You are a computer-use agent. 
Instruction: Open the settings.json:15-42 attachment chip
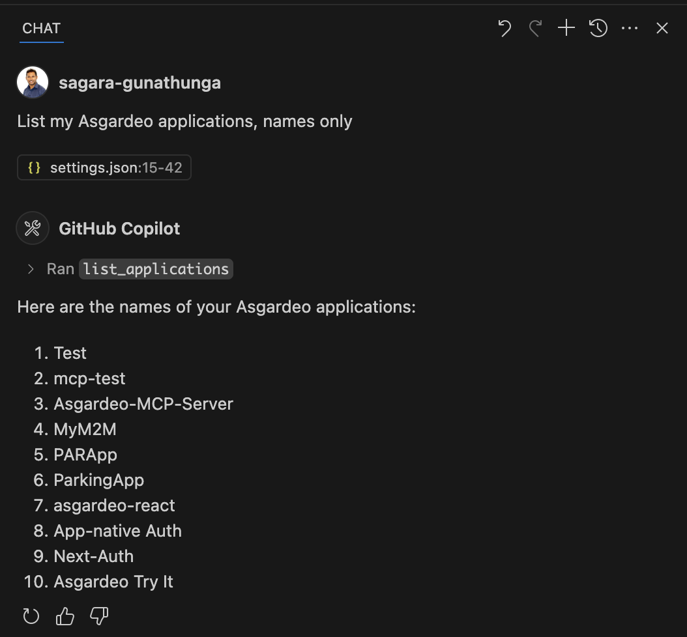coord(104,167)
